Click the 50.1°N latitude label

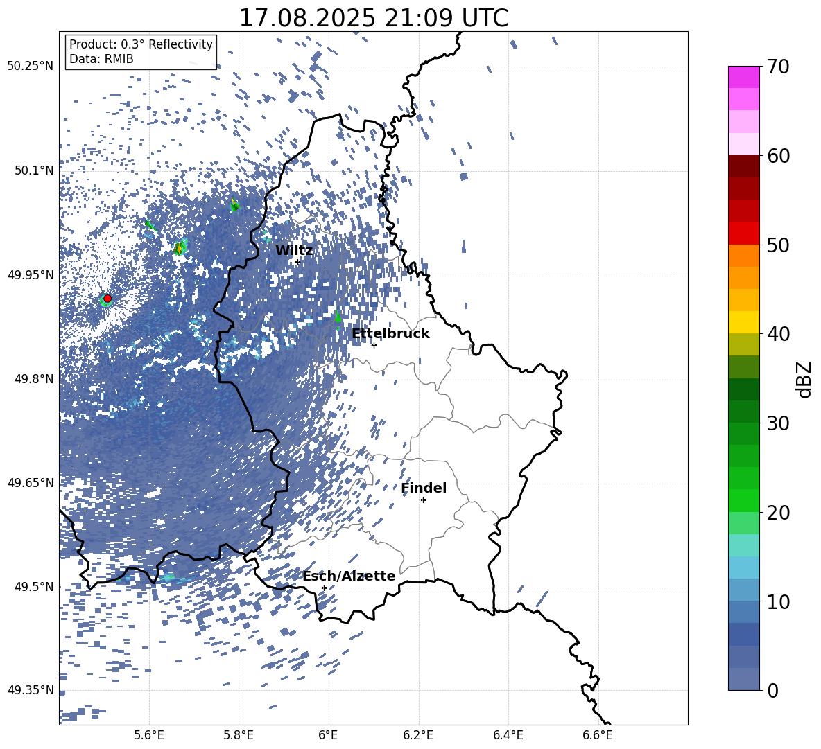(x=33, y=170)
